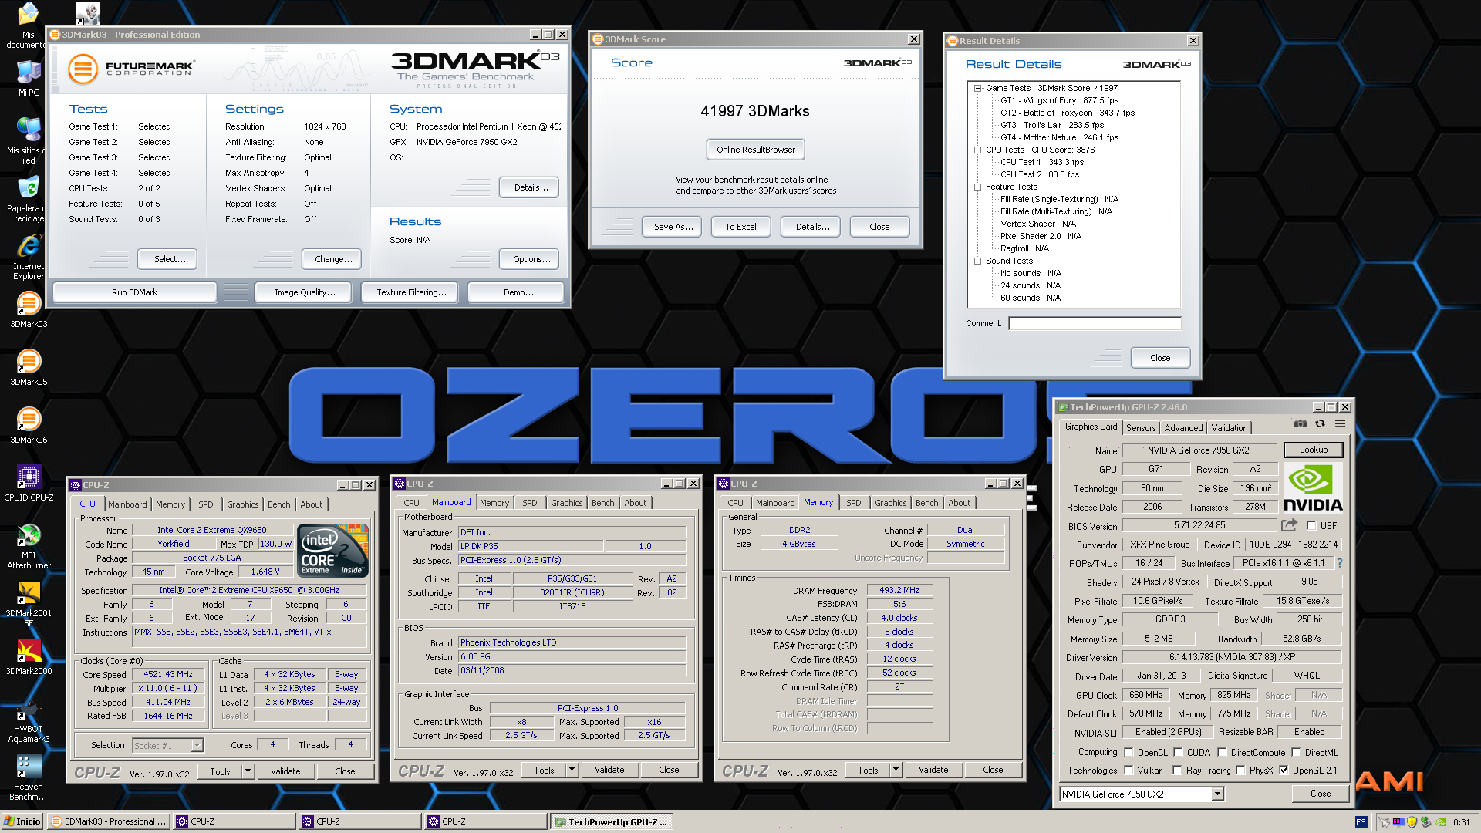Click the Image Quality... button in 3DMark03
Image resolution: width=1481 pixels, height=833 pixels.
pos(305,292)
